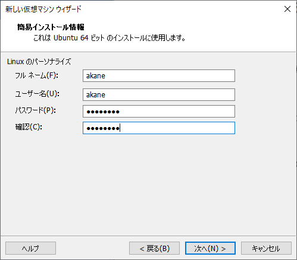
Task: Click the 新しい仮想マシン ウィザード title bar
Action: coord(43,9)
